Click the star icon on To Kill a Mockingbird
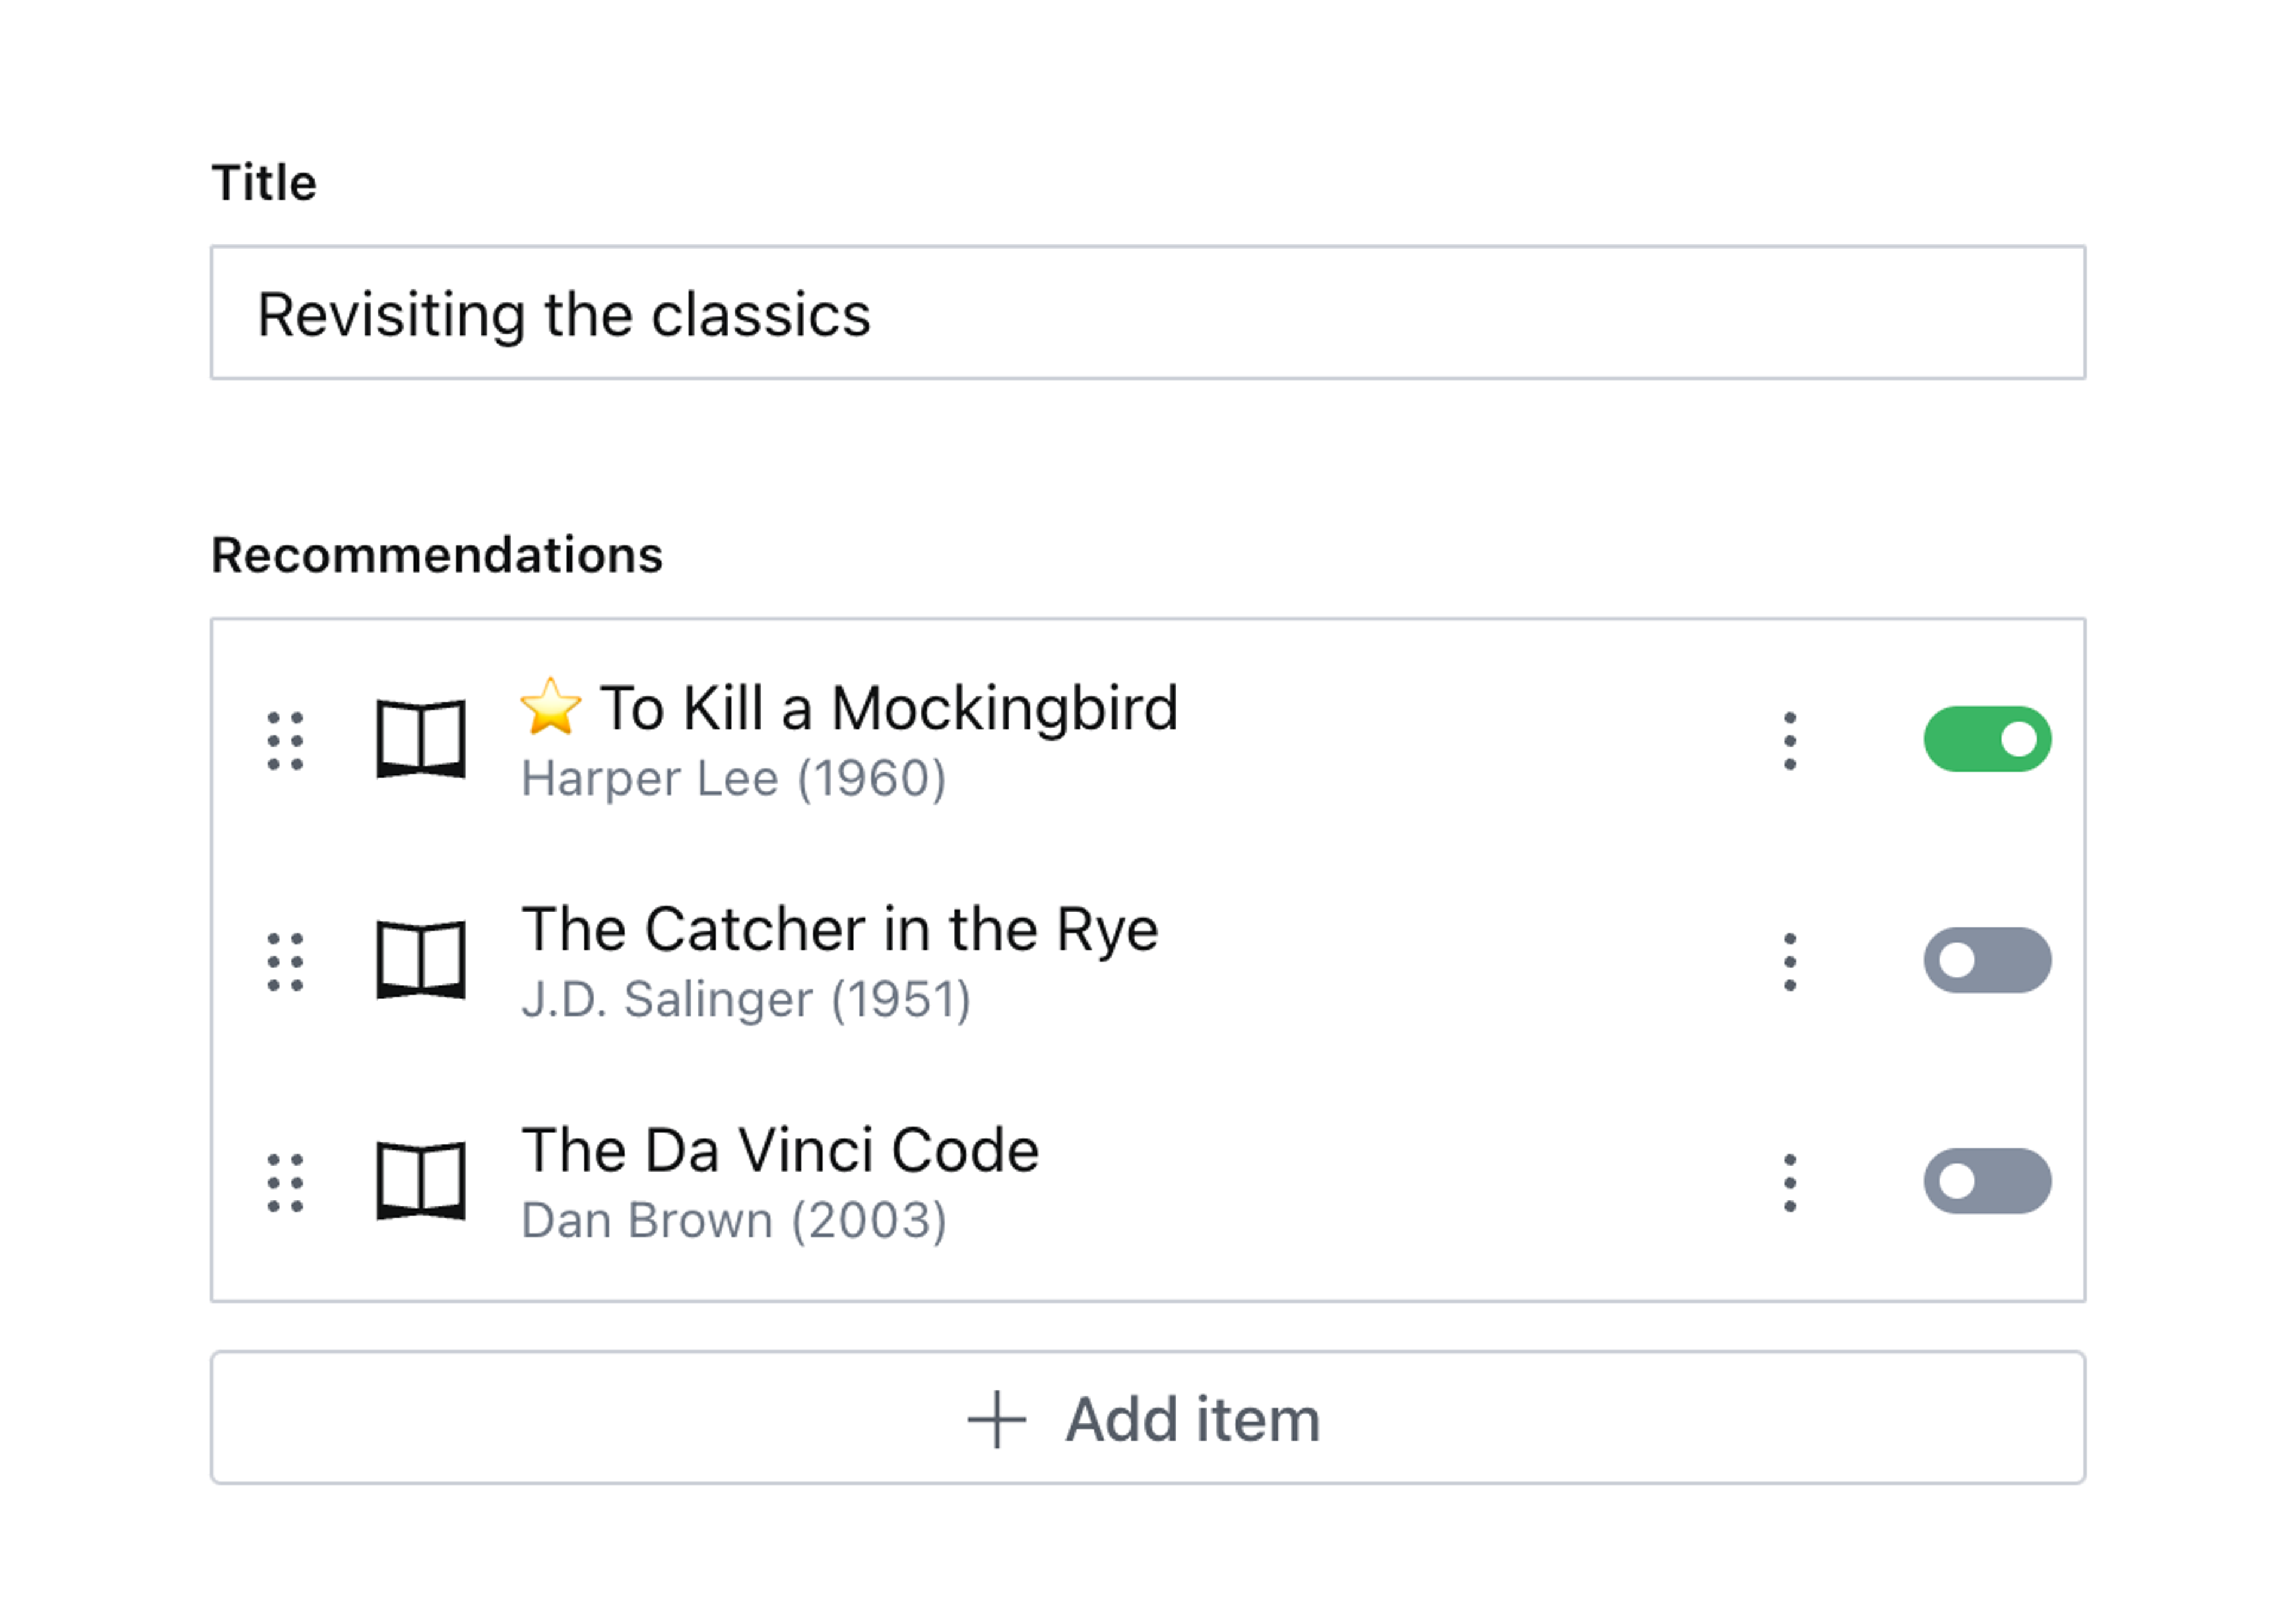The image size is (2296, 1617). coord(550,706)
